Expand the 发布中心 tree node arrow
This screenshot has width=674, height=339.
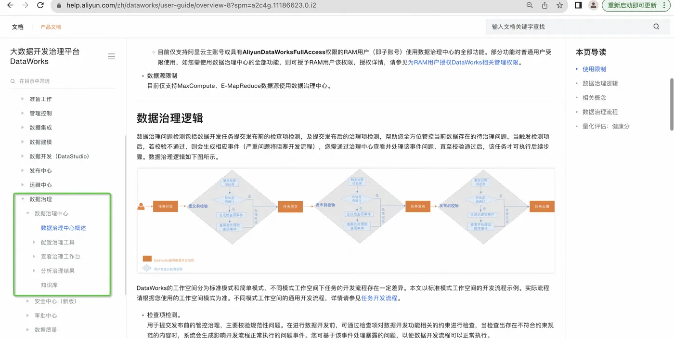(x=23, y=170)
